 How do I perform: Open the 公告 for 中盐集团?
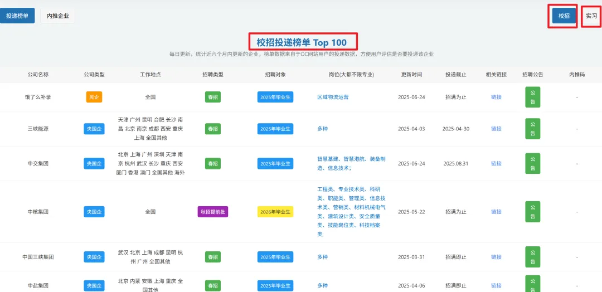[532, 284]
